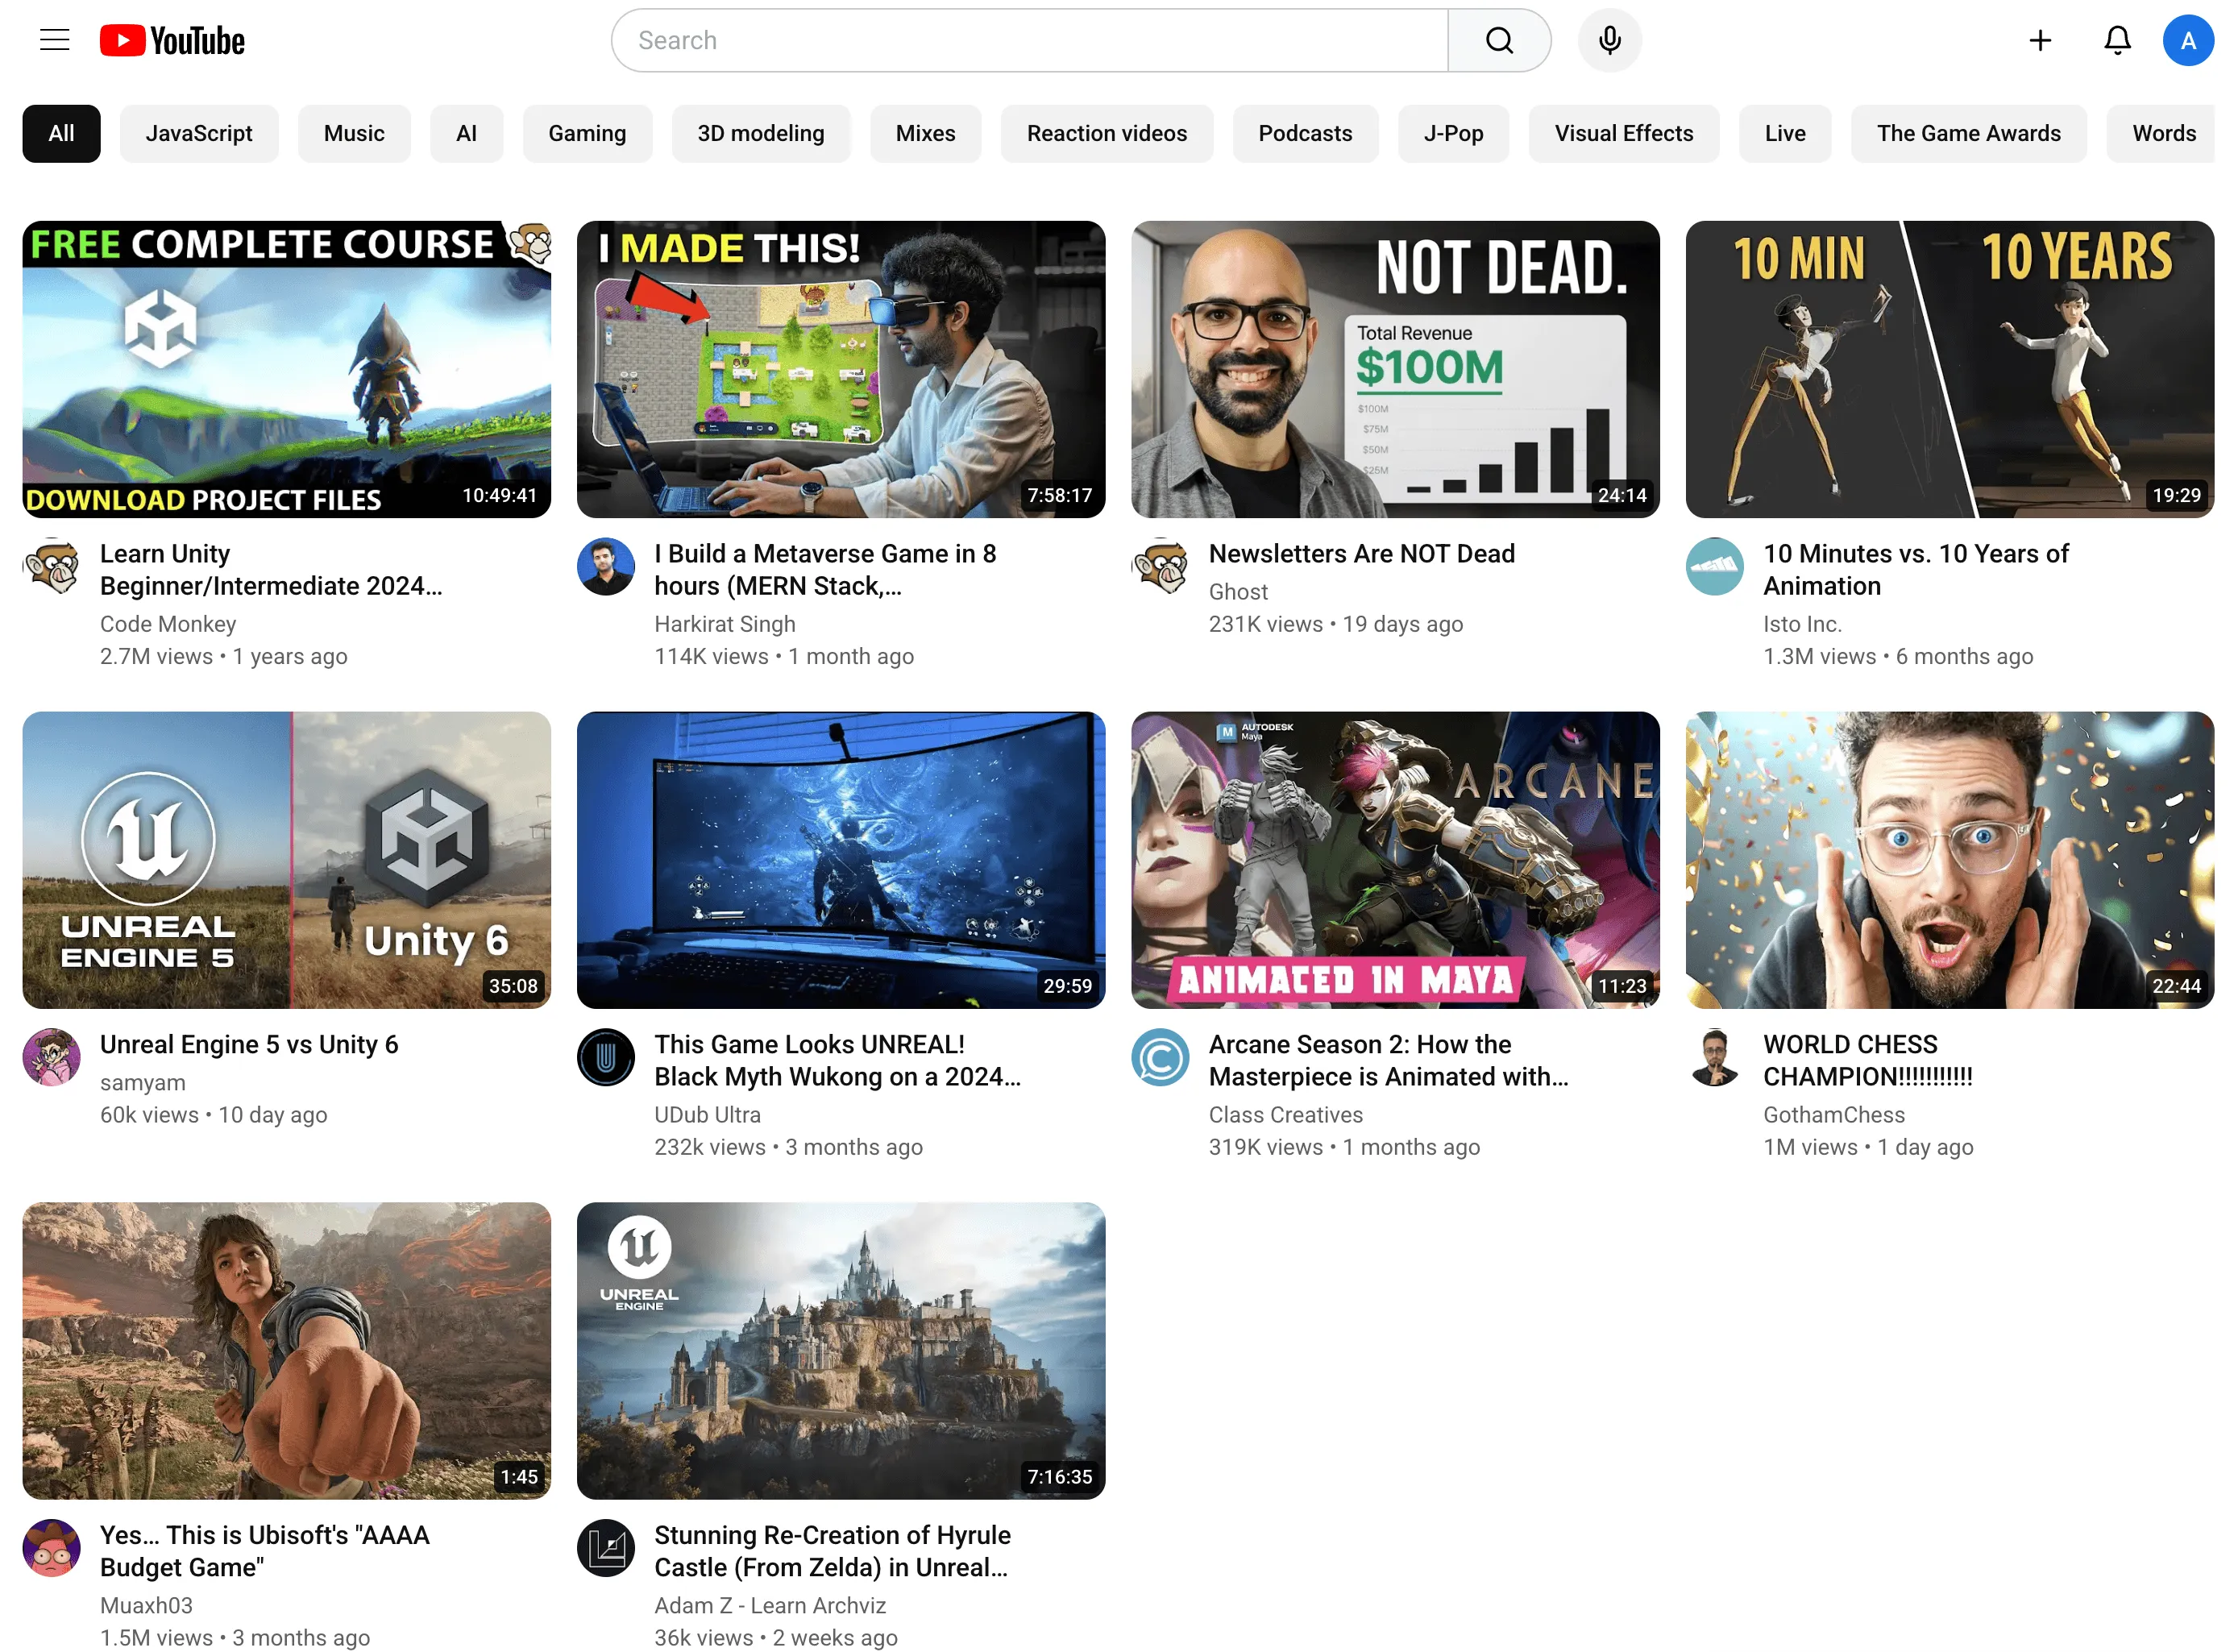Viewport: 2234px width, 1652px height.
Task: Play the Arcane ANIMATED IN MAYA thumbnail
Action: [x=1395, y=860]
